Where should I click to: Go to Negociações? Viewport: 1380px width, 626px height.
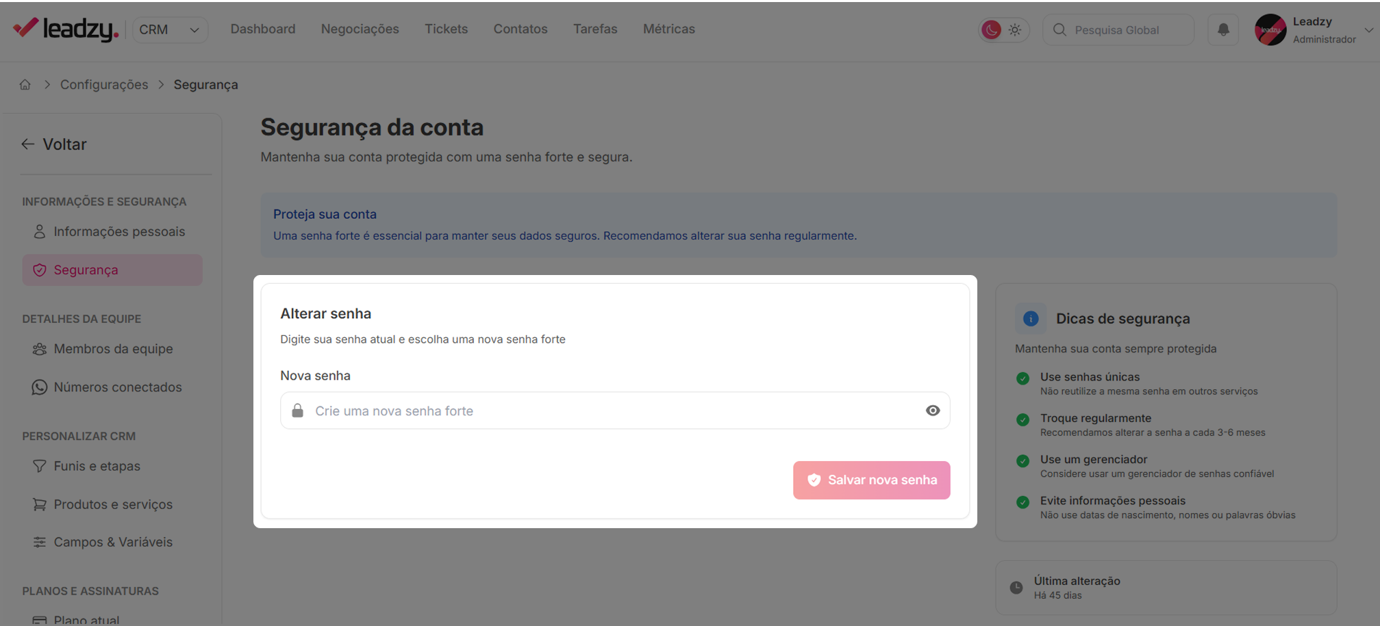360,29
